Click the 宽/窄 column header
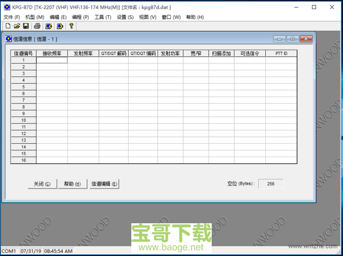343x256 pixels. (196, 54)
